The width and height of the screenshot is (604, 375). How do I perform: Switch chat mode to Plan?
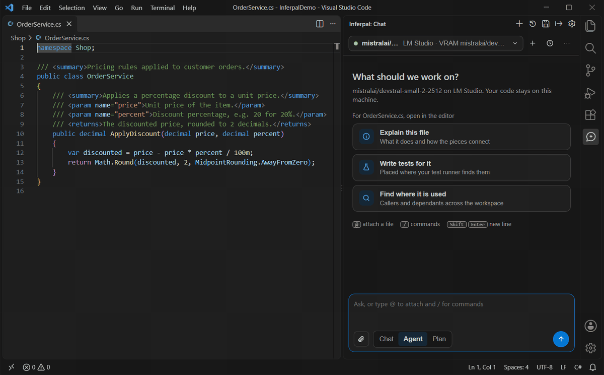click(439, 339)
